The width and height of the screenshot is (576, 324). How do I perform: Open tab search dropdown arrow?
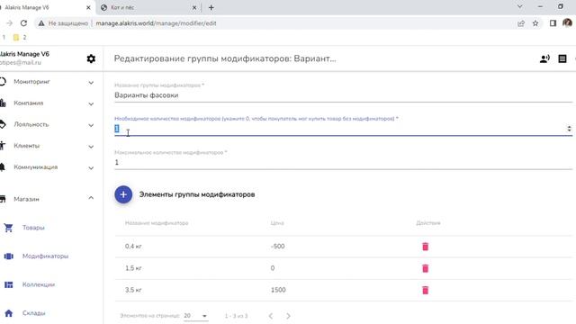click(520, 6)
